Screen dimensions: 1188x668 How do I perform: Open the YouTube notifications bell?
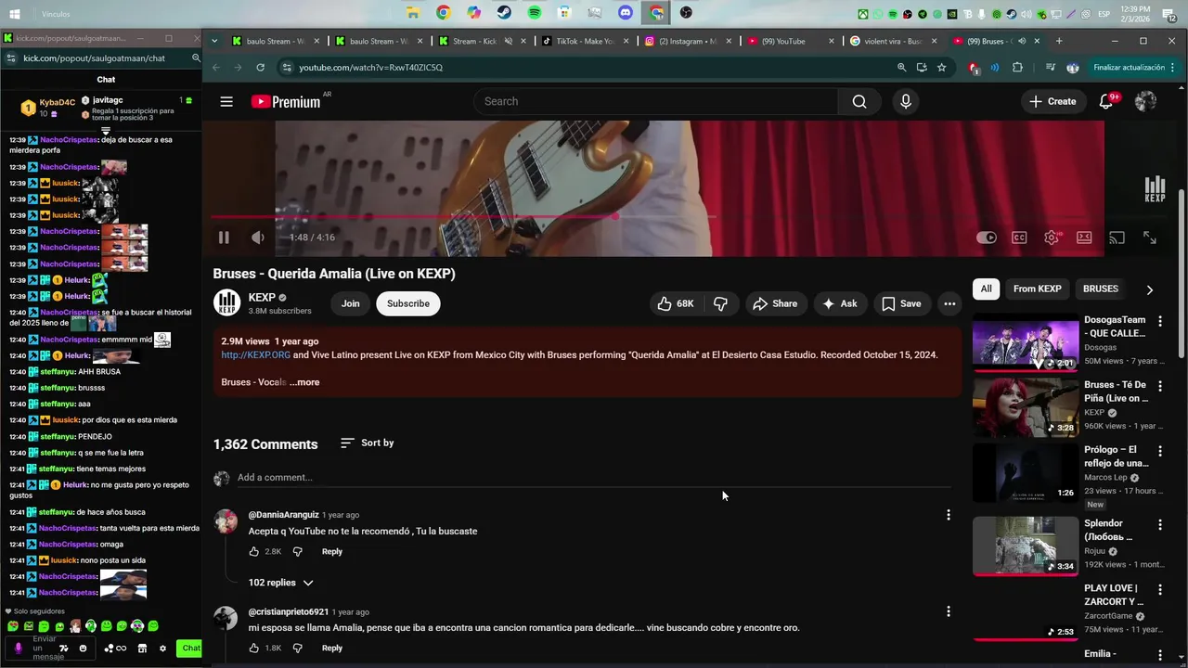click(1106, 101)
